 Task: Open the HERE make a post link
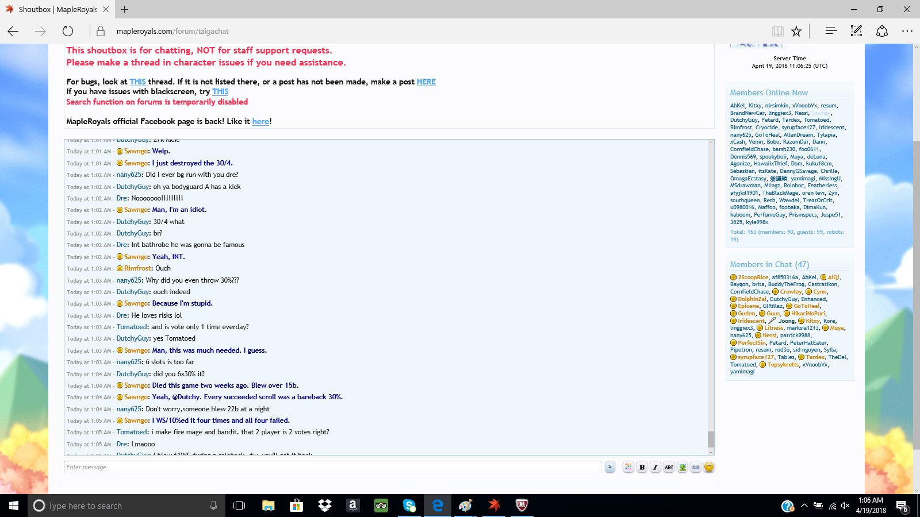point(426,82)
